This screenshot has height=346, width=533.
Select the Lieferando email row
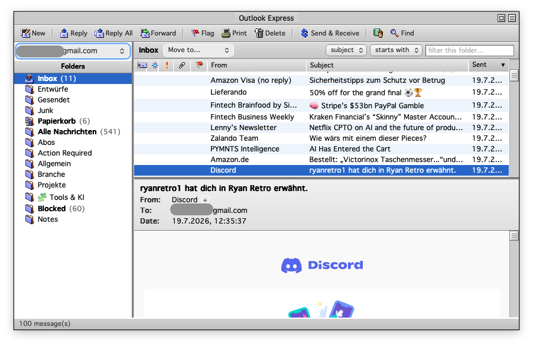pos(321,92)
